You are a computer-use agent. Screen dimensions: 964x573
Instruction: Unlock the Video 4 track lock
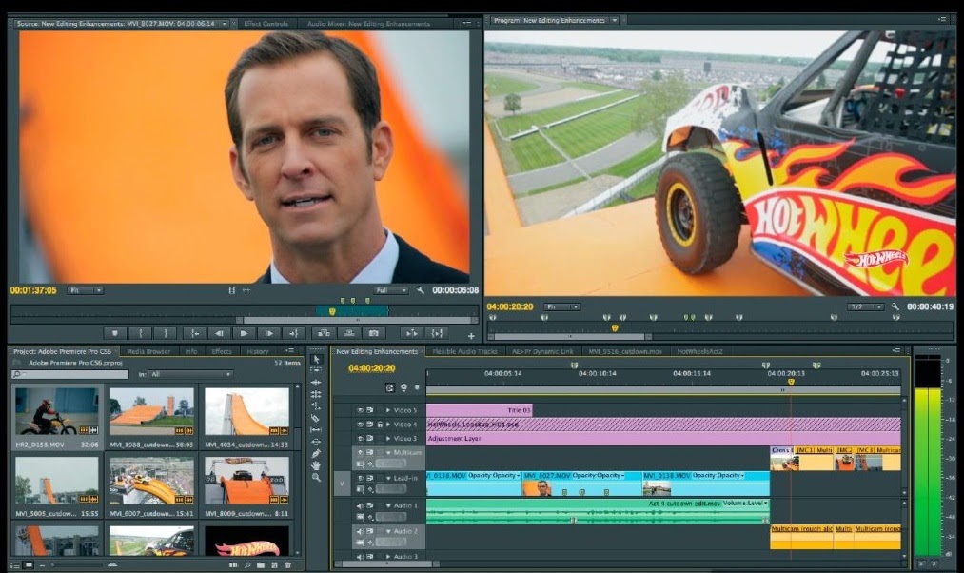pos(380,425)
